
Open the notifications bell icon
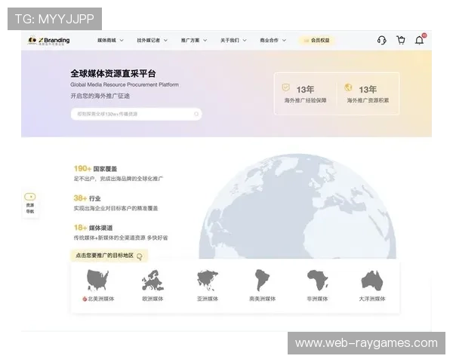(420, 41)
